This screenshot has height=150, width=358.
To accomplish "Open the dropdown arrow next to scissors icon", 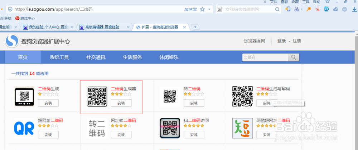I will [x=301, y=9].
